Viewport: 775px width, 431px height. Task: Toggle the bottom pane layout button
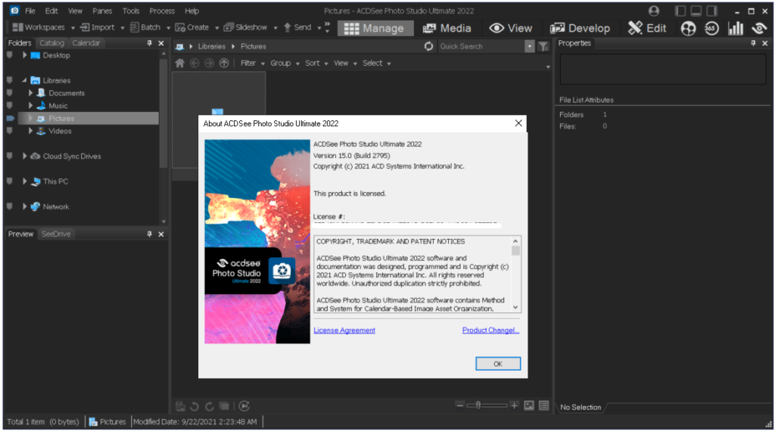point(696,11)
